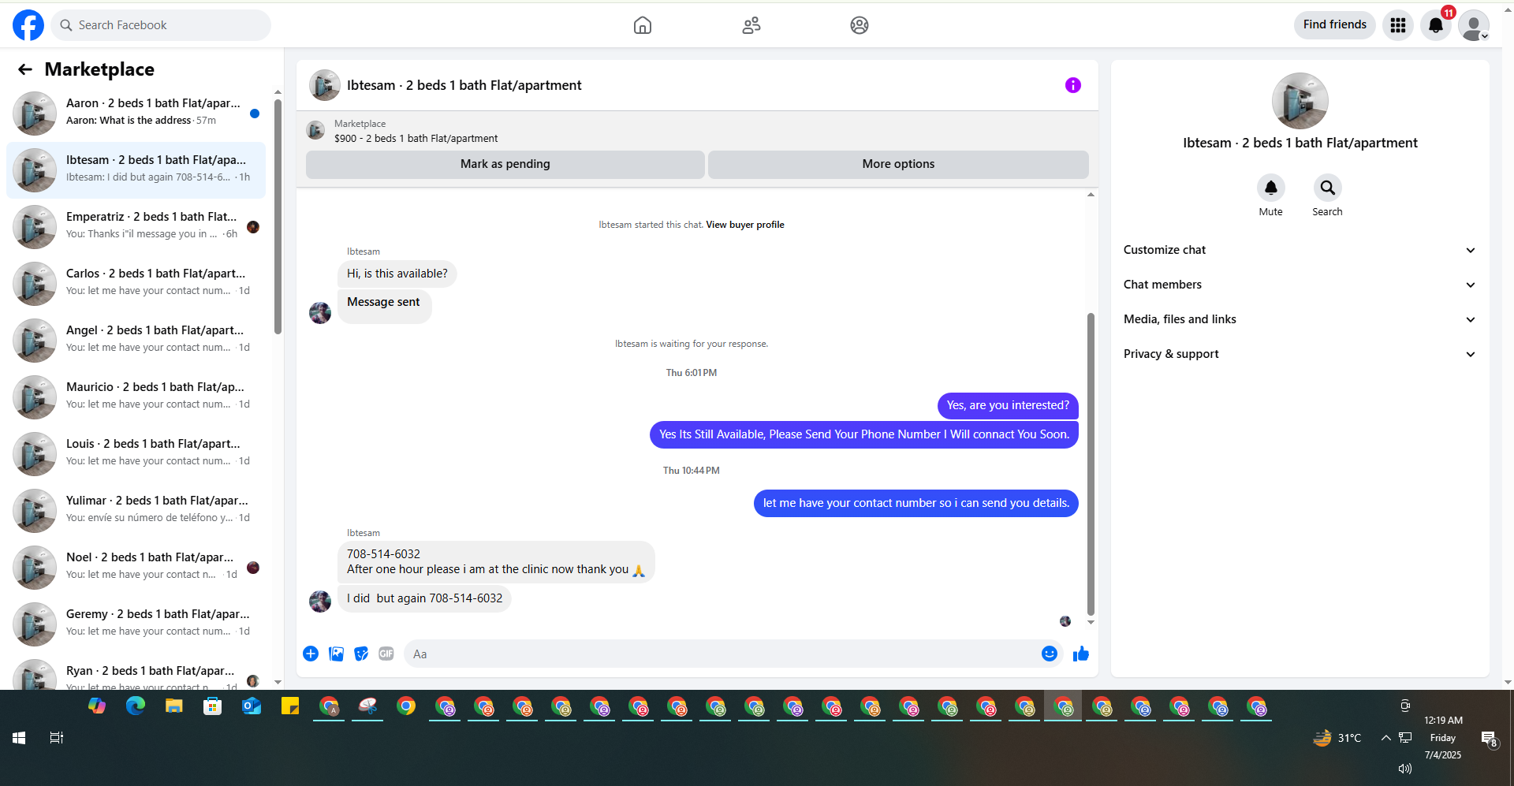Open the taskbar clock showing 12:19 AM
This screenshot has height=786, width=1514.
coord(1443,737)
